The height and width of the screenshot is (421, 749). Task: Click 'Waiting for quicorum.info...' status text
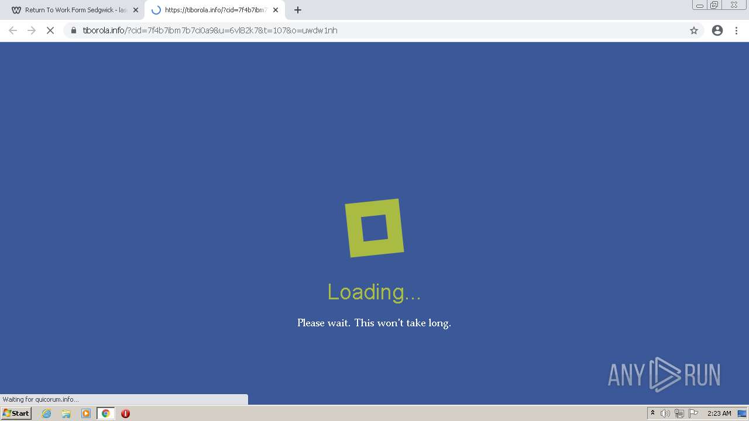click(40, 399)
